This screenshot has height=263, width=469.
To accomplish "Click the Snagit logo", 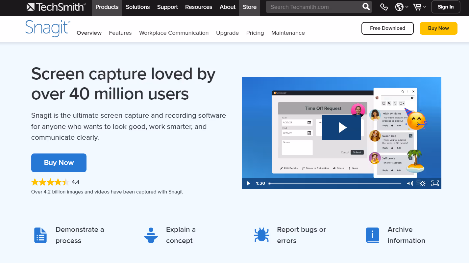I will click(48, 28).
